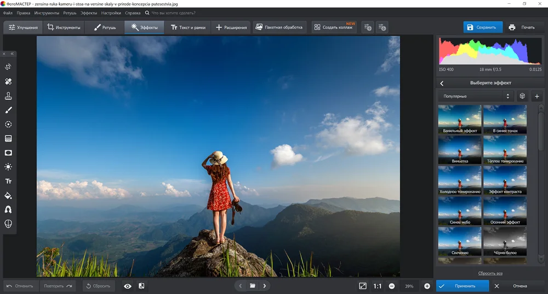Select the radial filter tool
Viewport: 548px width, 294px height.
click(8, 125)
